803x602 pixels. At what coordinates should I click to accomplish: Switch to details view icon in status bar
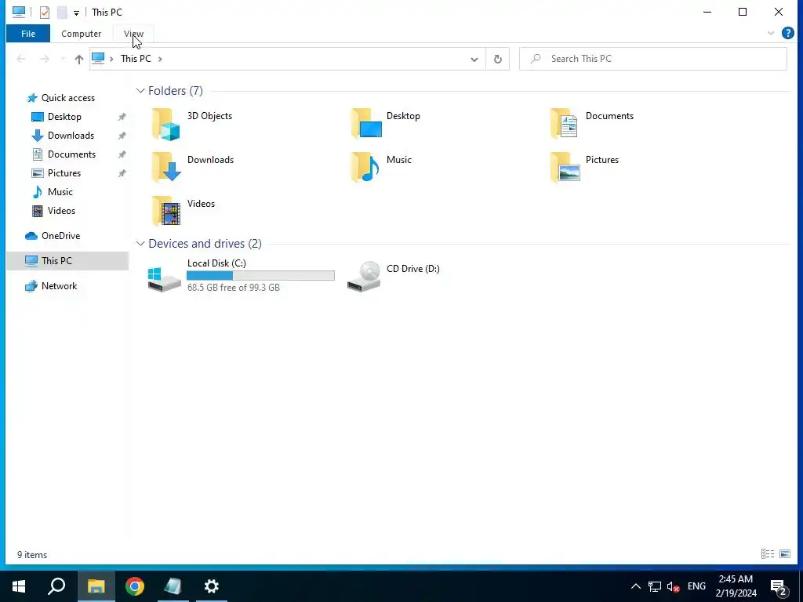(768, 554)
